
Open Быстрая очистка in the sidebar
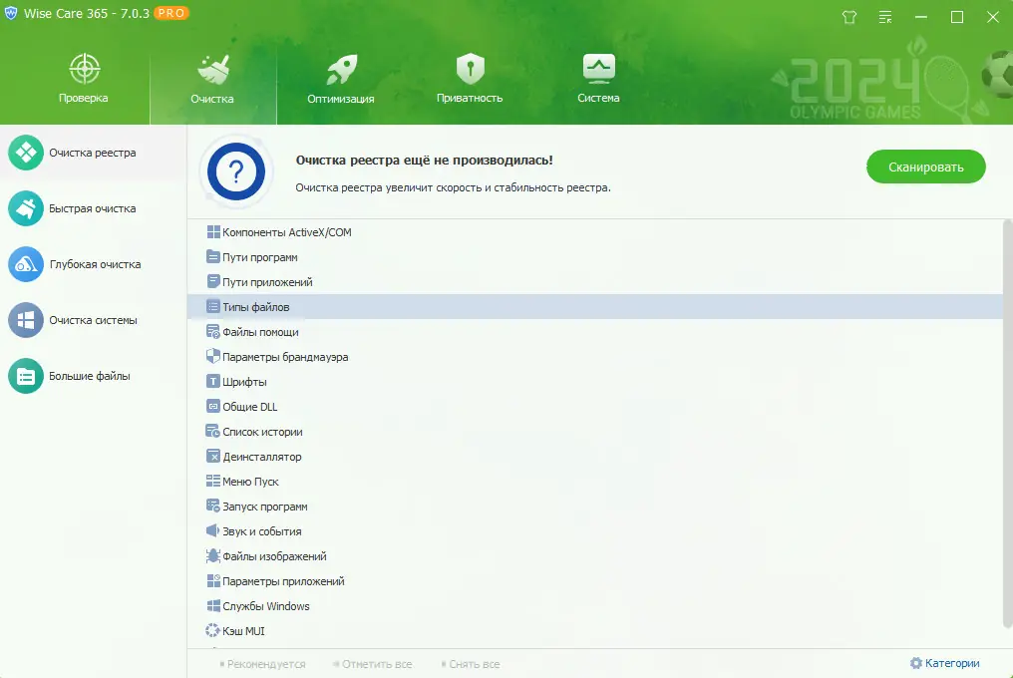[93, 208]
